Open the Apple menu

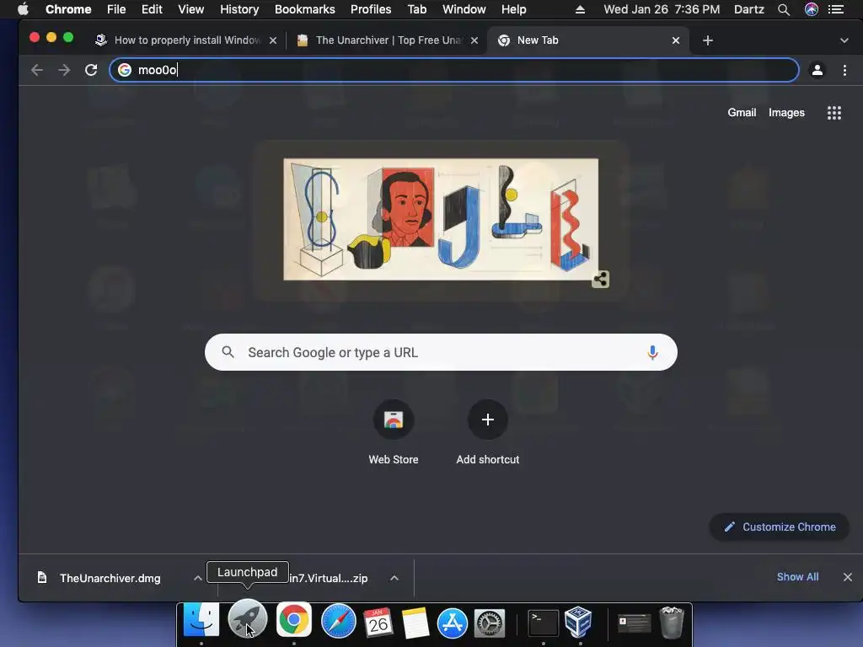(x=23, y=9)
